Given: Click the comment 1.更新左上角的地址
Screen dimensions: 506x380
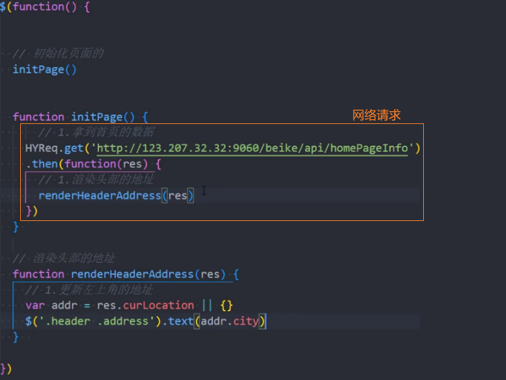Looking at the screenshot, I should (x=89, y=290).
